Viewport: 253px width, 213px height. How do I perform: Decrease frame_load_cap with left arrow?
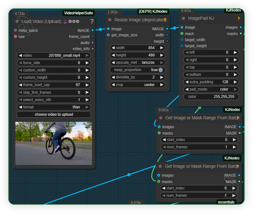(20, 85)
